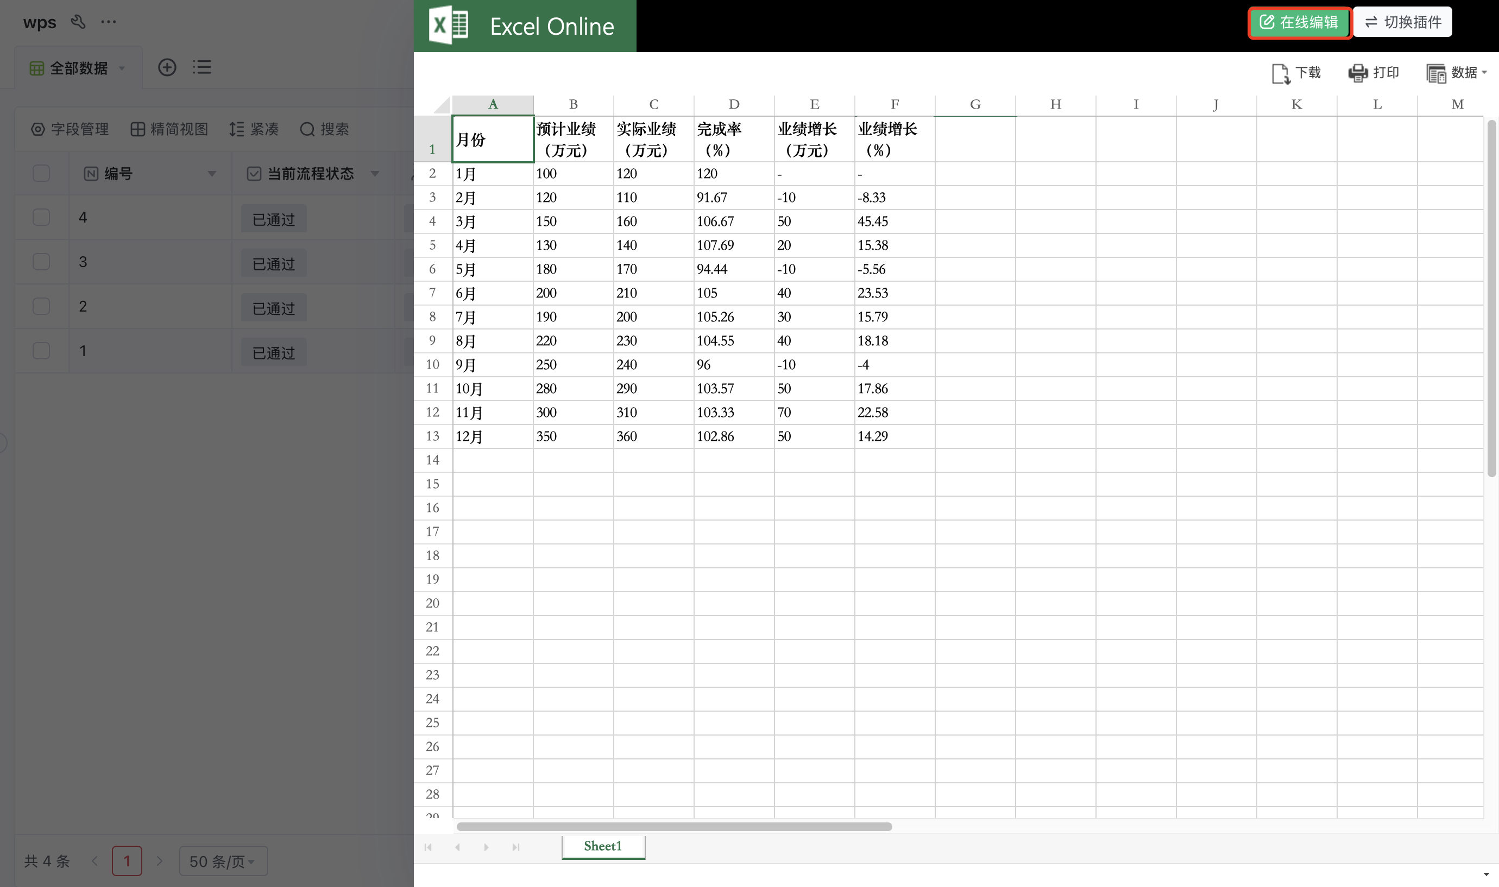Click previous sheet navigation arrow
This screenshot has height=887, width=1499.
pos(457,847)
